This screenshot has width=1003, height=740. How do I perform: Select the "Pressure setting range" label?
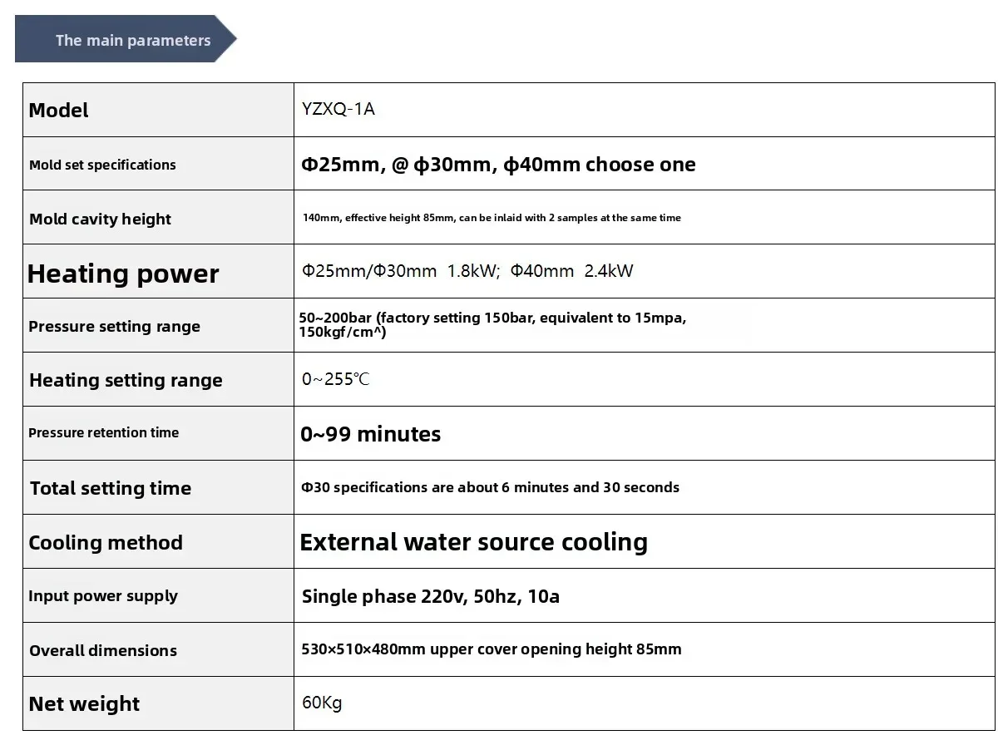pos(114,326)
